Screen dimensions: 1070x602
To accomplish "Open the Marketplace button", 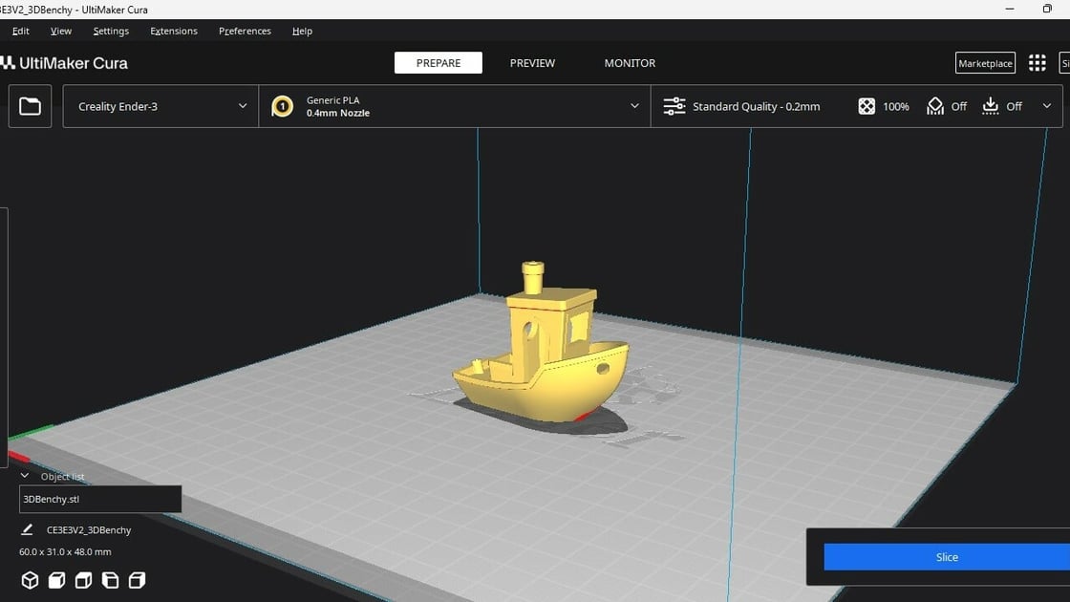I will [x=985, y=63].
